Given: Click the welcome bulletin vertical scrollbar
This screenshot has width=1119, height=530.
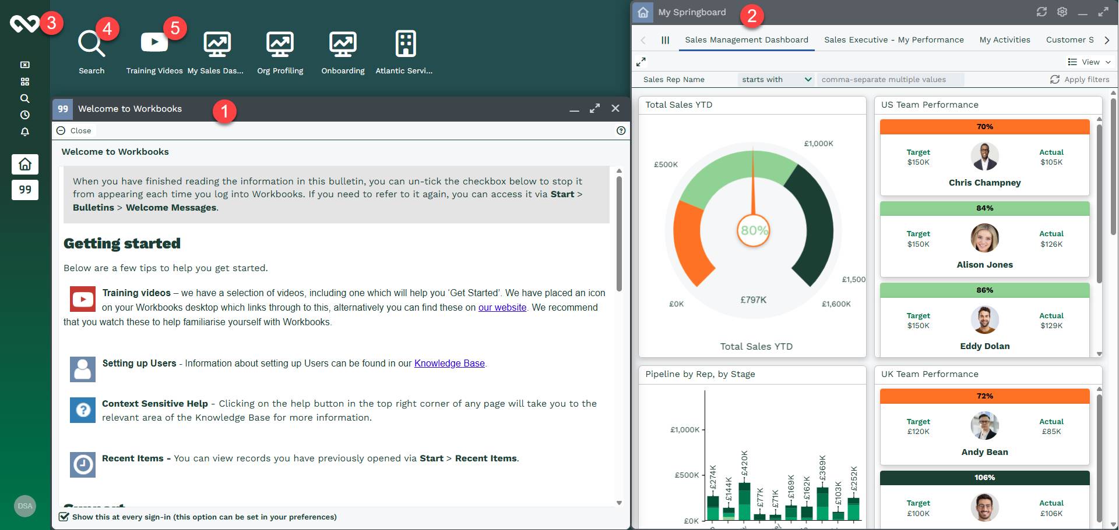Looking at the screenshot, I should 619,233.
